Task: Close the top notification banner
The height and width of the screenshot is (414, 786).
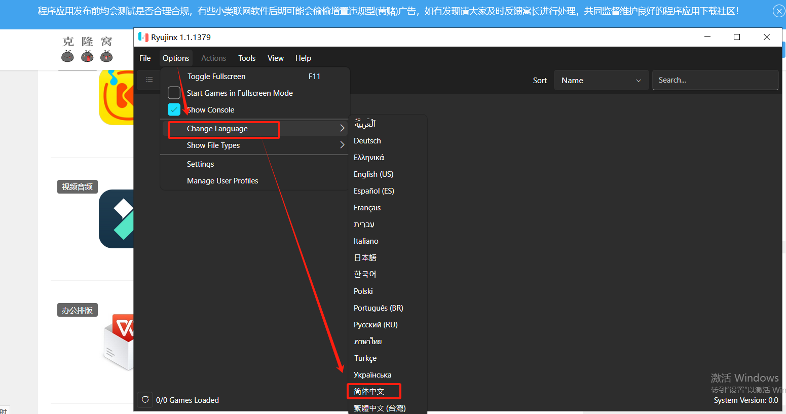Action: [779, 11]
